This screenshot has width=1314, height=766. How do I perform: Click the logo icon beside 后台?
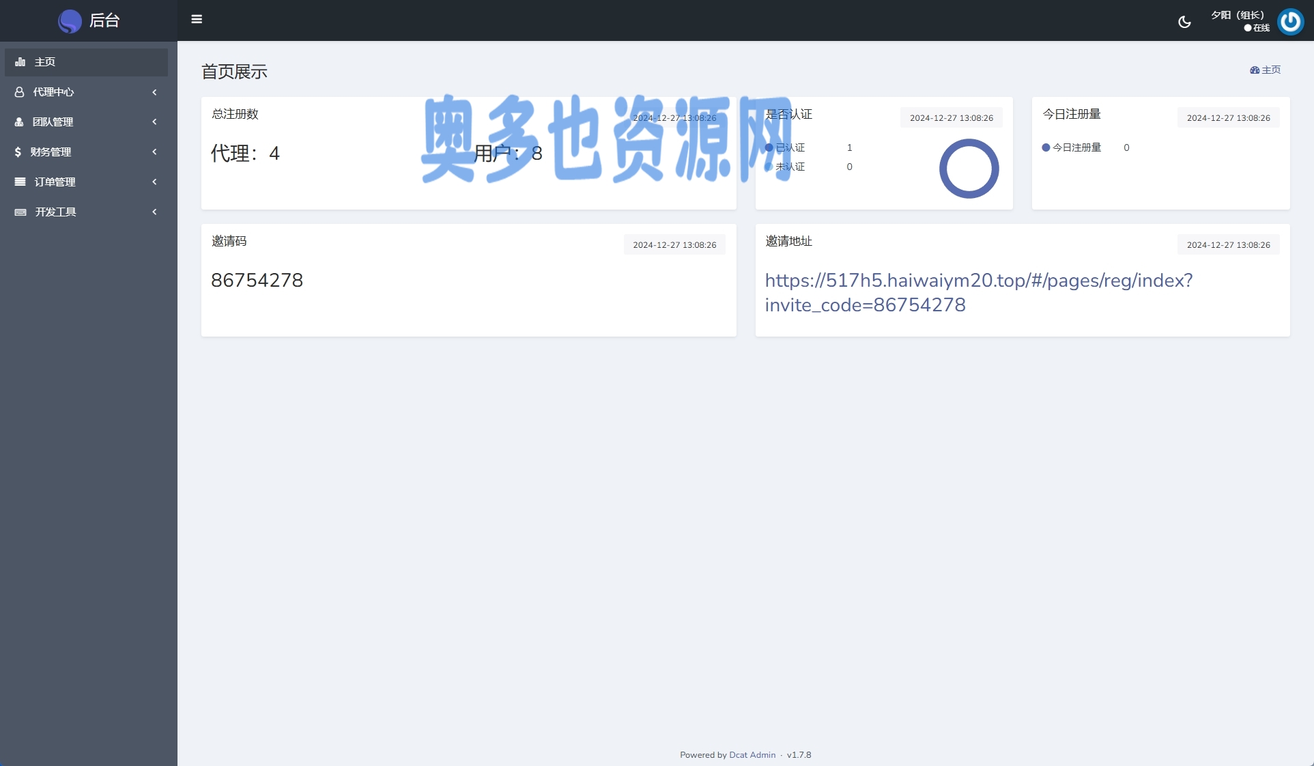click(70, 21)
